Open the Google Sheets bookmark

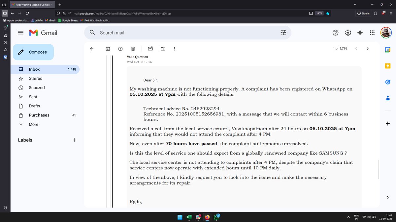[x=68, y=20]
